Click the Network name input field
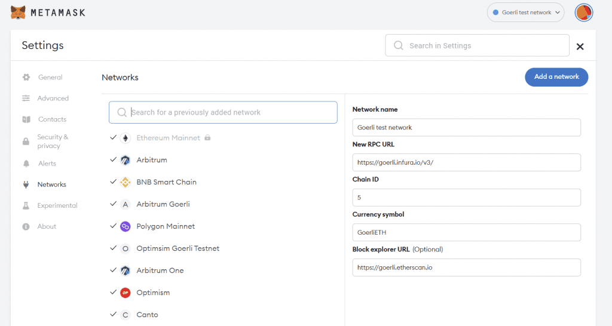 coord(466,128)
